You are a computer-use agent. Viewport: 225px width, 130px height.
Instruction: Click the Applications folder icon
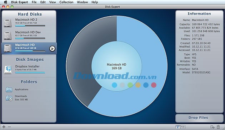[9, 90]
